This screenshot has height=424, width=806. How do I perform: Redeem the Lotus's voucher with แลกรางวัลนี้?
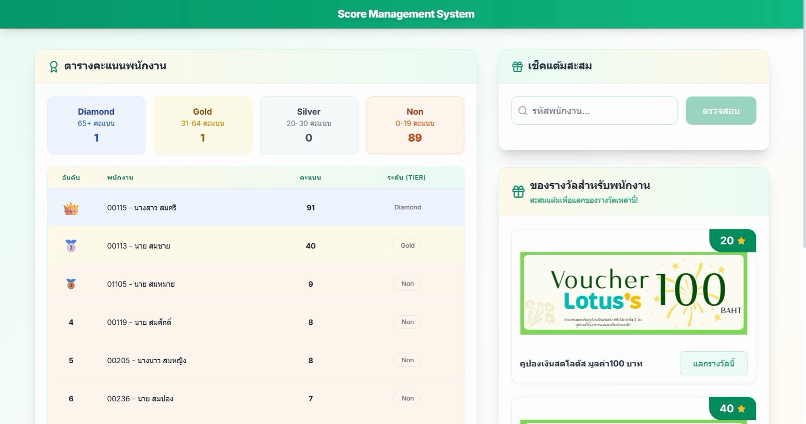click(x=713, y=363)
